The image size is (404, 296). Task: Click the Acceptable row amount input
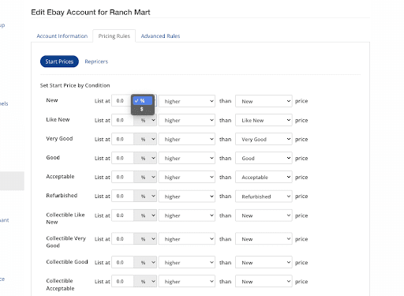(x=122, y=177)
